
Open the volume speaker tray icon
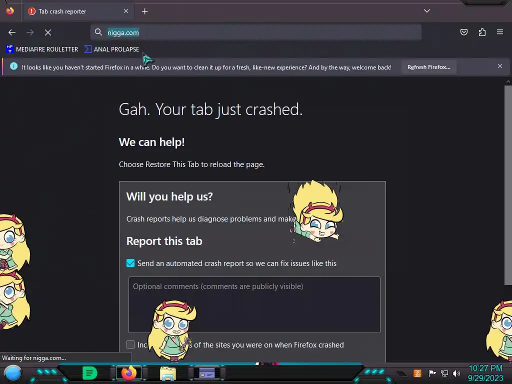point(456,373)
